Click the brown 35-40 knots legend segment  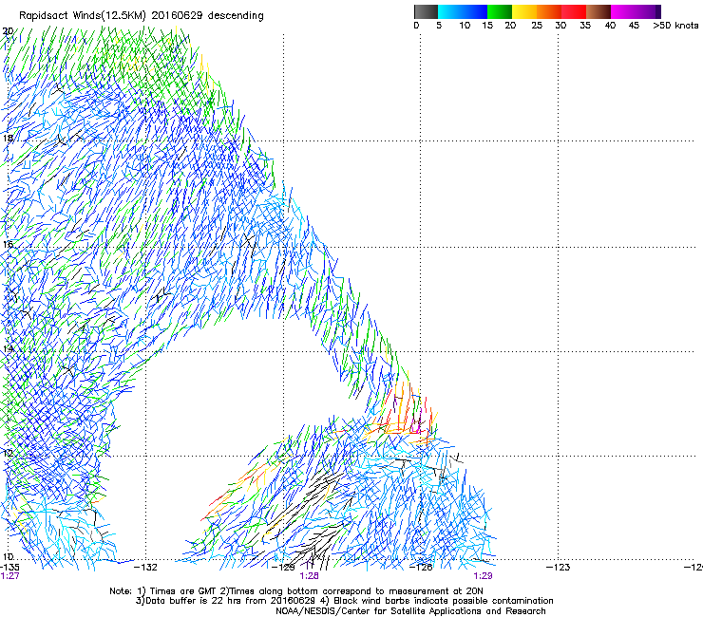coord(598,11)
